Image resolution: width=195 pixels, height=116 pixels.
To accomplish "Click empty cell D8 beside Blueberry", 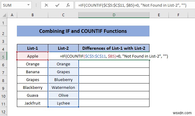I will point(114,80).
